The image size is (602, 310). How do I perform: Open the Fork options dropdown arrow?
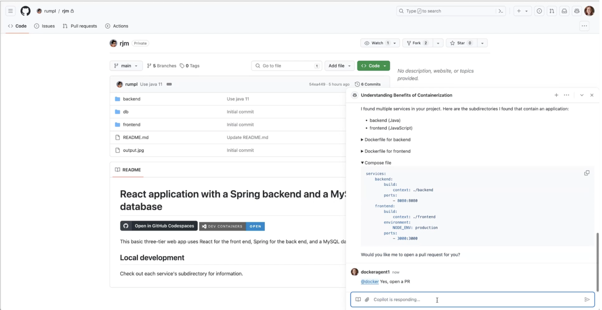(x=438, y=43)
